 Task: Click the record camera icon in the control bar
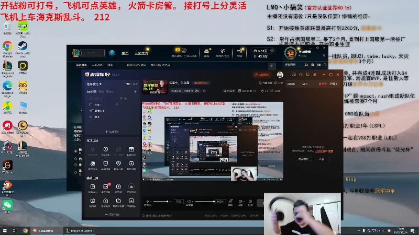click(240, 202)
